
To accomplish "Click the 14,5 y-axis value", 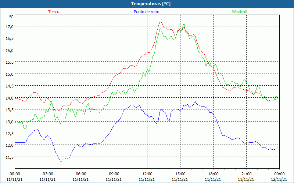I will pos(10,86).
